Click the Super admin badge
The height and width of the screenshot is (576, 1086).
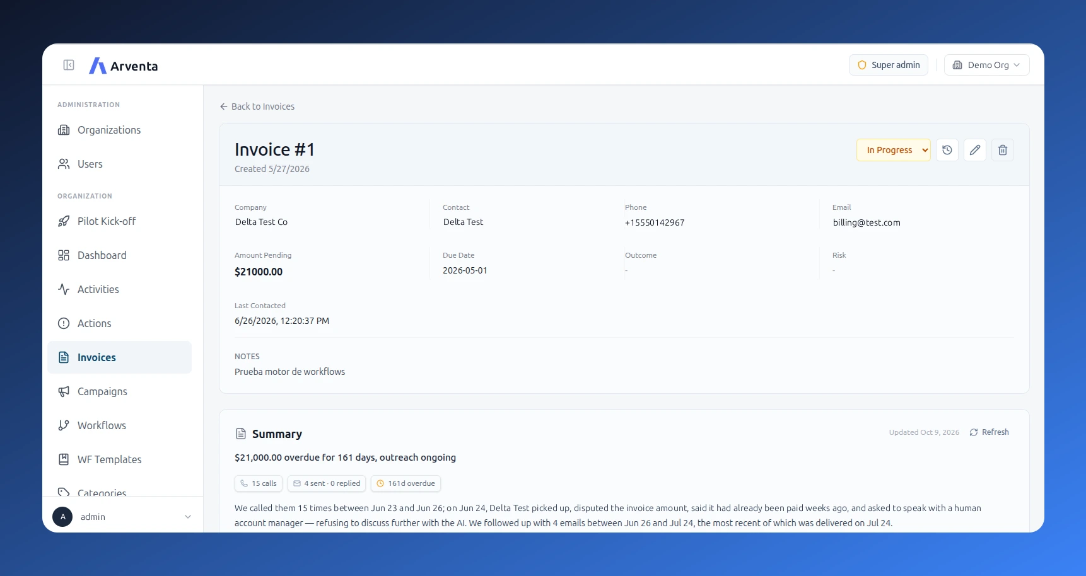pos(889,65)
